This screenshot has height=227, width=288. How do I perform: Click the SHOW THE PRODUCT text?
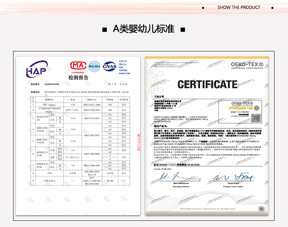pyautogui.click(x=239, y=7)
